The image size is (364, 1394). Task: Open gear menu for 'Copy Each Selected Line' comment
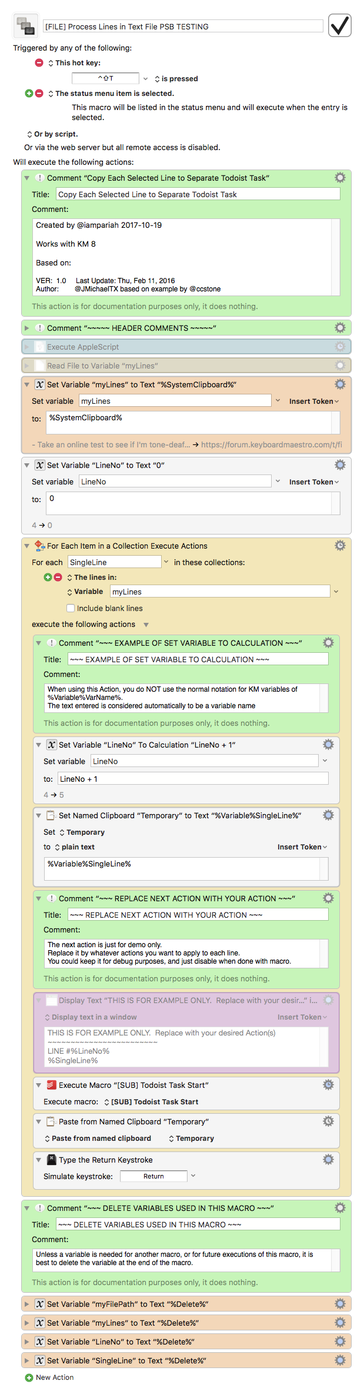(340, 178)
